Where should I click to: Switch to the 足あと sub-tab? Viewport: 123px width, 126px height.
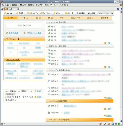pyautogui.click(x=90, y=18)
